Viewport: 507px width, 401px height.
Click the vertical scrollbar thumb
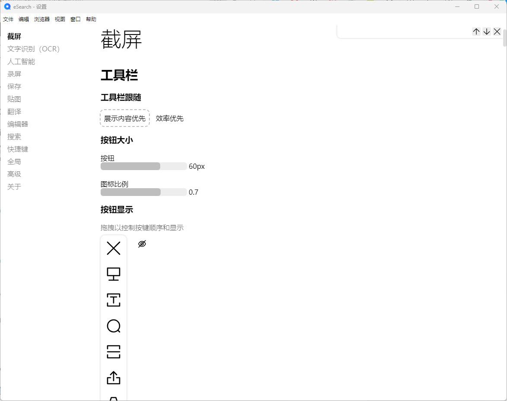coord(505,38)
